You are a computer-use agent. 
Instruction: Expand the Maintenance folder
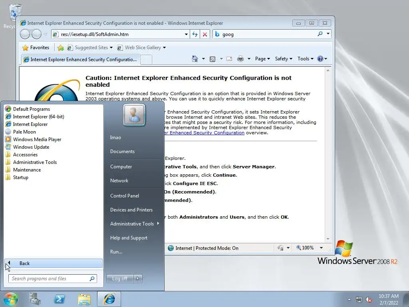point(27,169)
